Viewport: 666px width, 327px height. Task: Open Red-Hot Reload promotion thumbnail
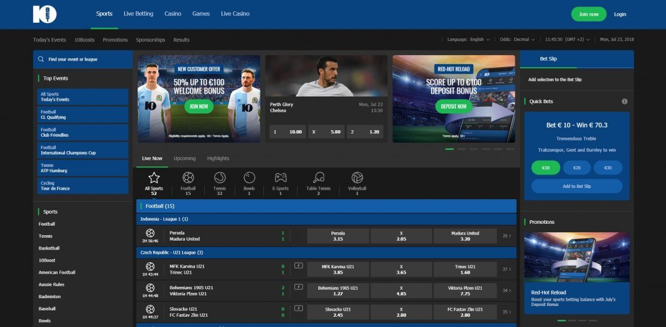577,257
